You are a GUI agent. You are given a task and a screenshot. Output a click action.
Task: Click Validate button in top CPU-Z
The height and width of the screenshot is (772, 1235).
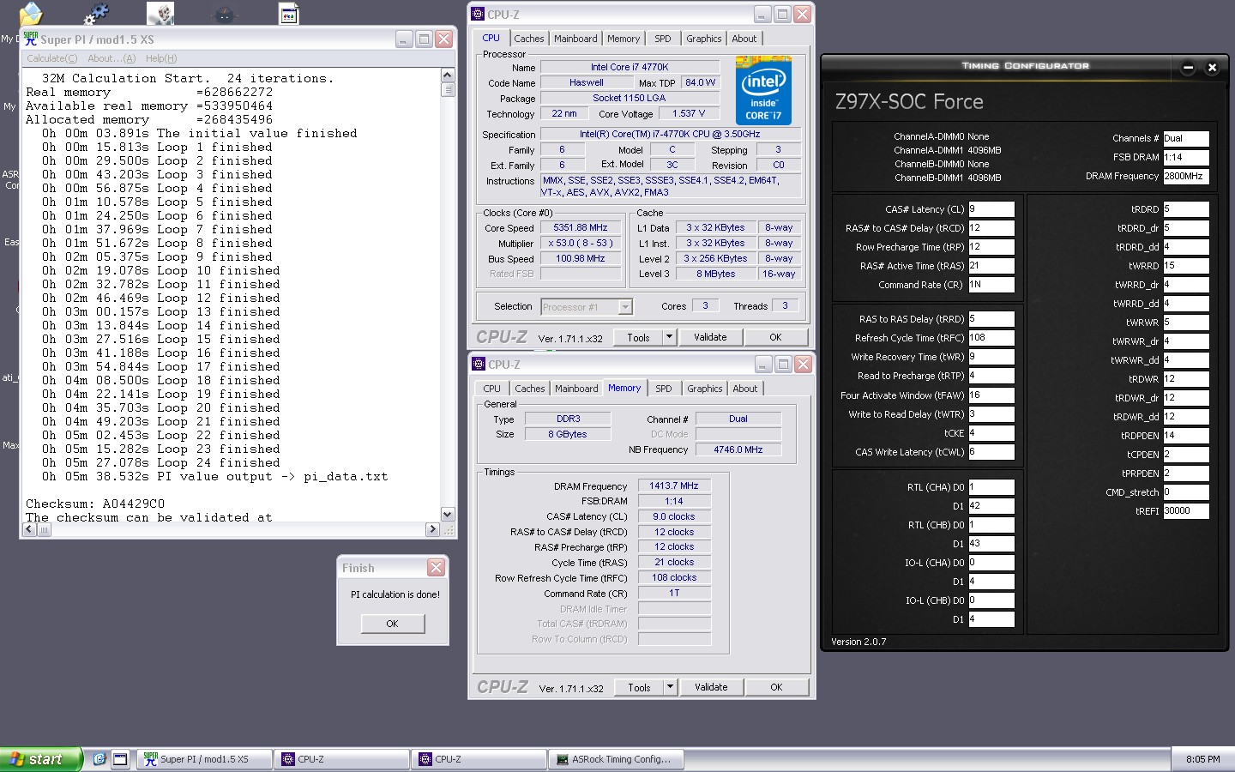coord(710,337)
